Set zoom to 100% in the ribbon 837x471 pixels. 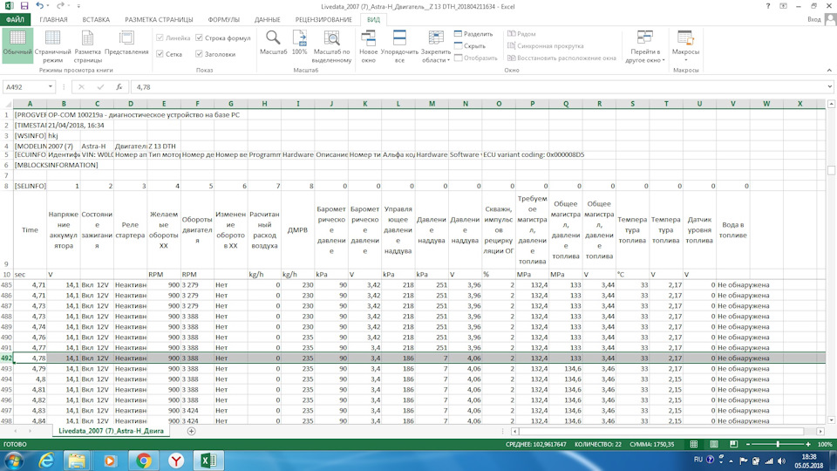[299, 43]
